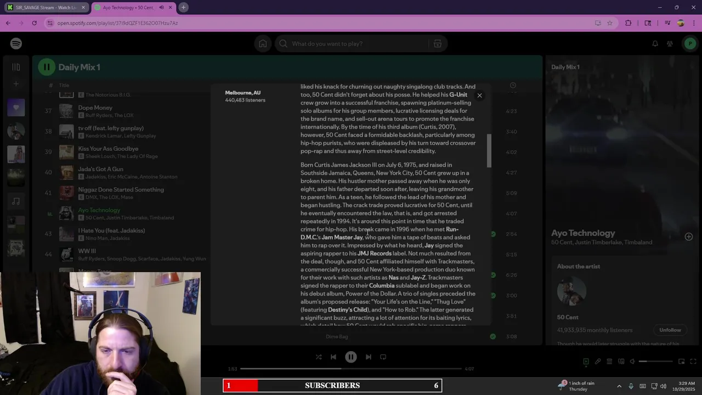Mute the Ayo Technology tab with its speaker icon
Image resolution: width=702 pixels, height=395 pixels.
point(161,8)
